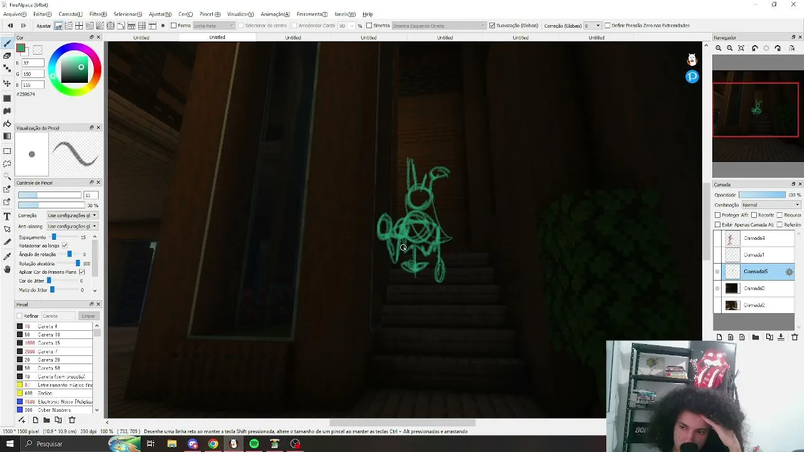The height and width of the screenshot is (452, 804).
Task: Select the Gradient tool
Action: point(7,136)
